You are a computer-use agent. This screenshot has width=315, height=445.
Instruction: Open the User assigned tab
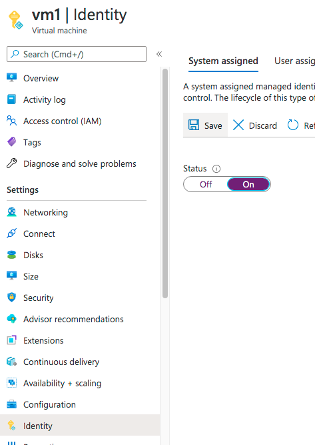pyautogui.click(x=294, y=61)
